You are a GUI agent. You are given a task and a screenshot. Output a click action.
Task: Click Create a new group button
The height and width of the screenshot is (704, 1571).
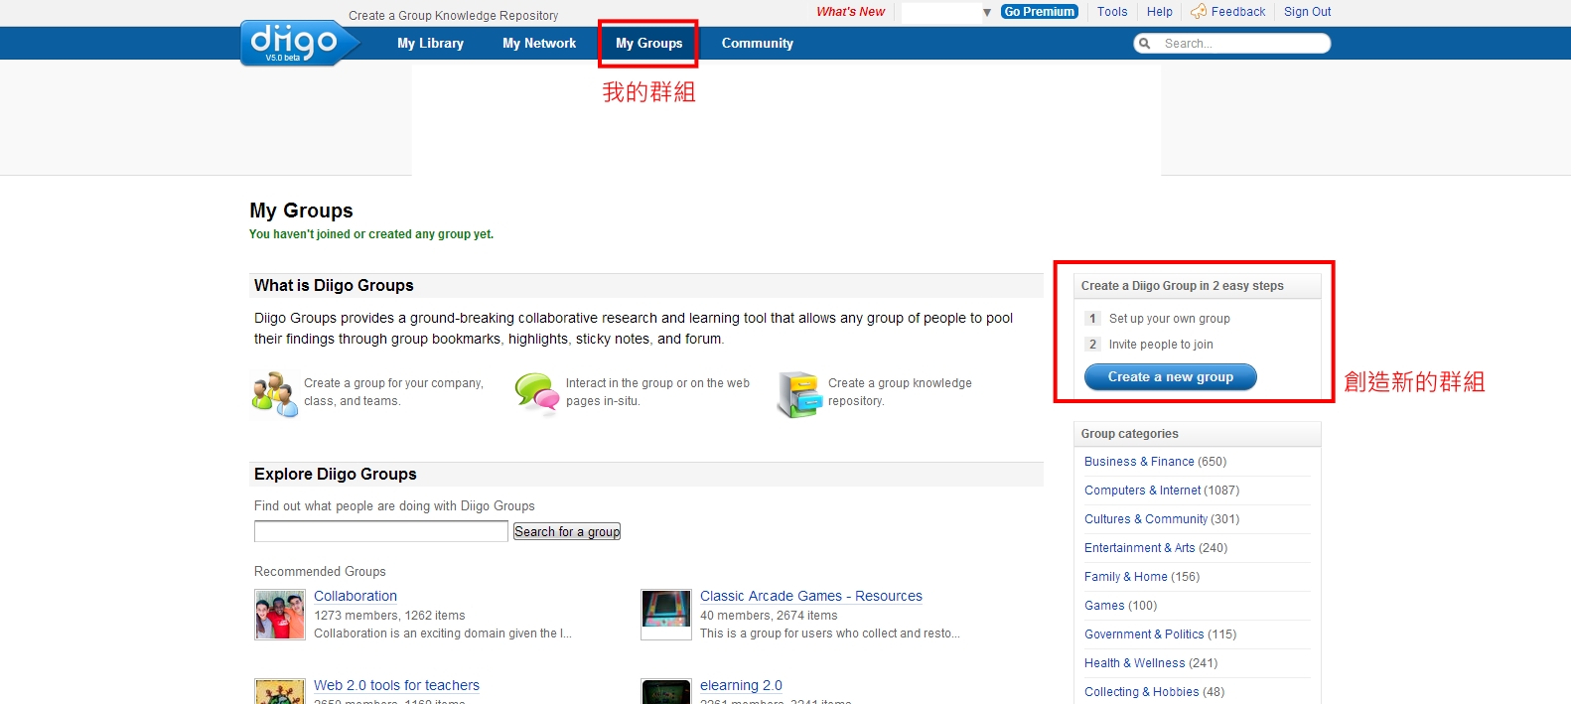point(1170,377)
